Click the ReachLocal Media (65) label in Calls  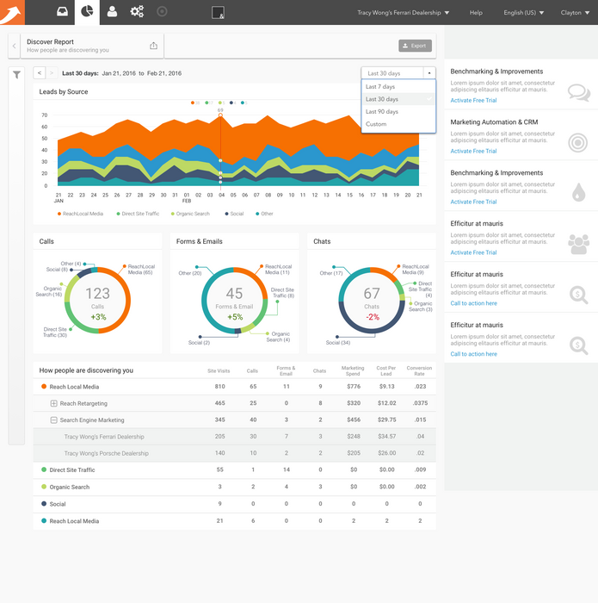pos(140,269)
